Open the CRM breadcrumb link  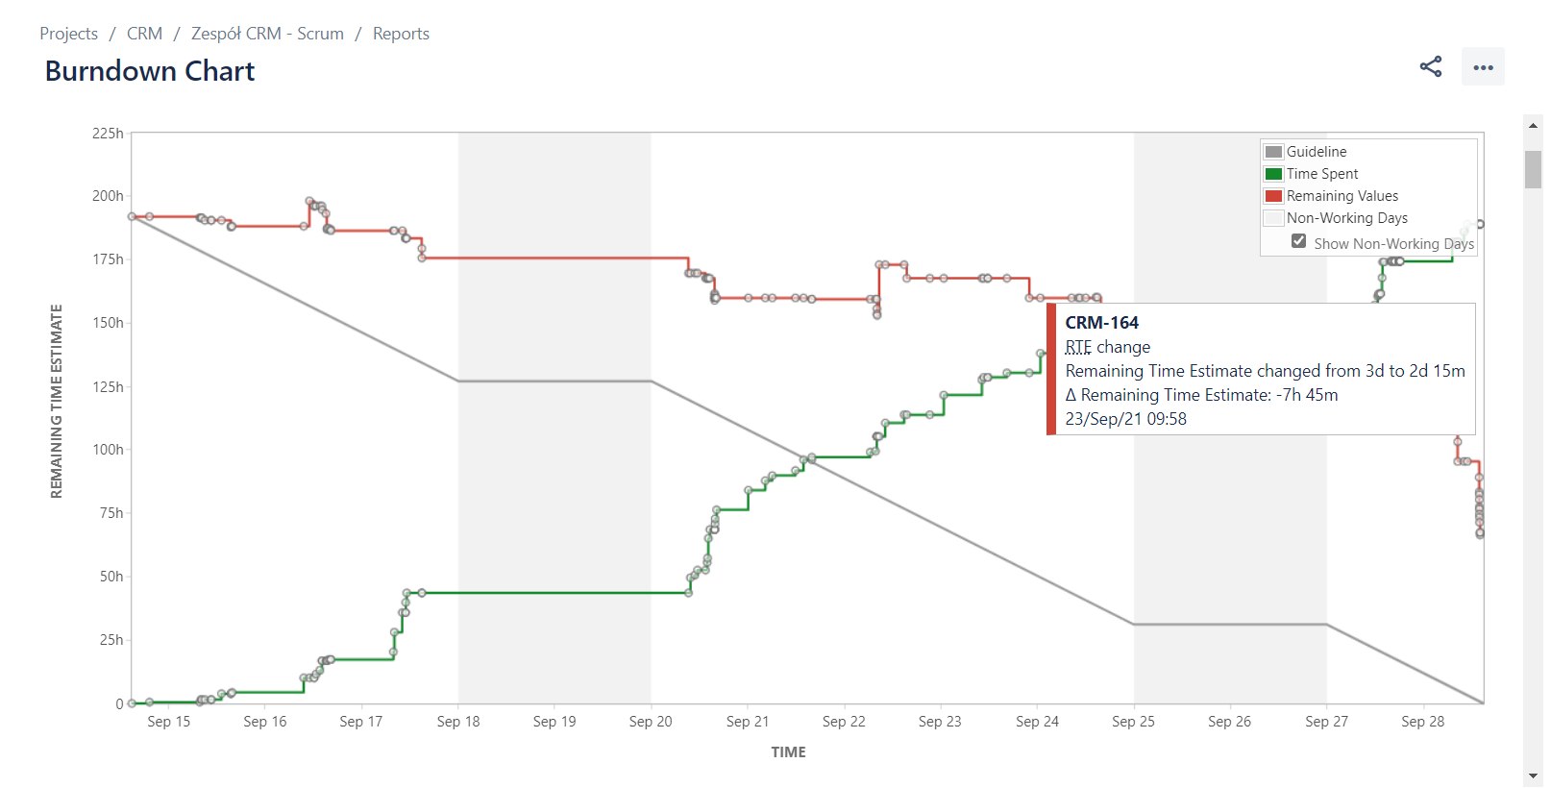tap(145, 33)
